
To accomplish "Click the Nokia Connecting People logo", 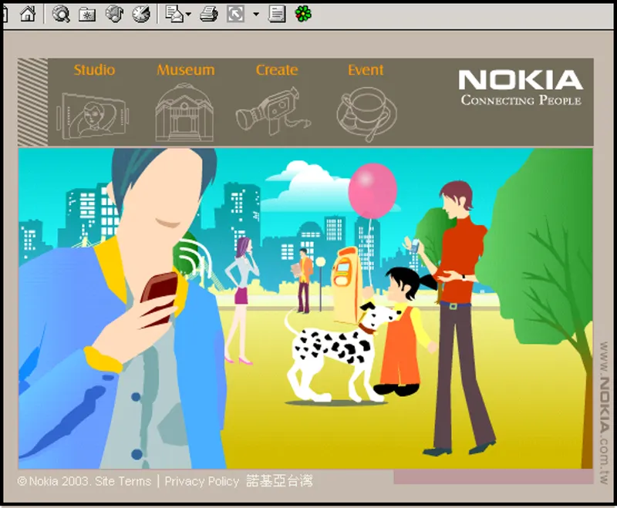I will 521,88.
